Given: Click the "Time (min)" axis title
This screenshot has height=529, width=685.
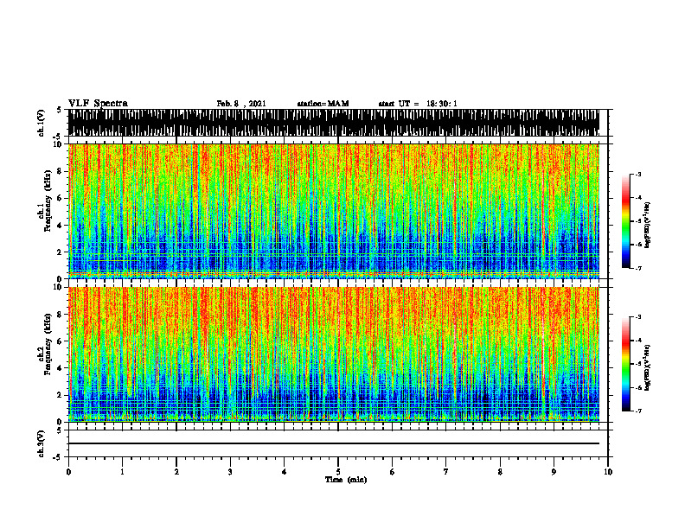Looking at the screenshot, I should [x=346, y=480].
